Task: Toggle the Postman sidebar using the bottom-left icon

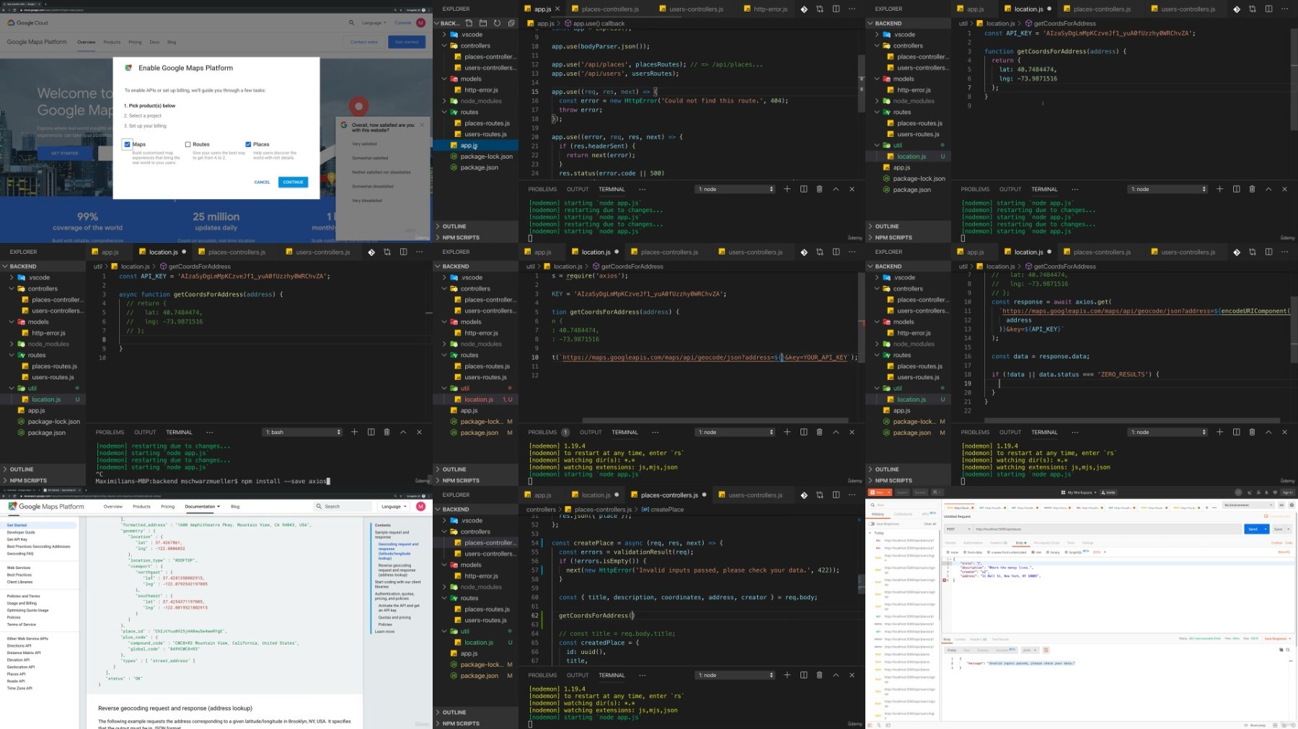Action: [870, 725]
